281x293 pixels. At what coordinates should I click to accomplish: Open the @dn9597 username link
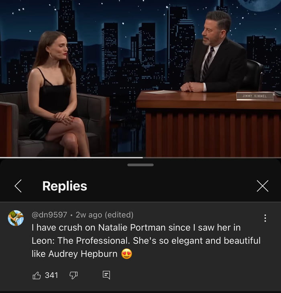49,215
